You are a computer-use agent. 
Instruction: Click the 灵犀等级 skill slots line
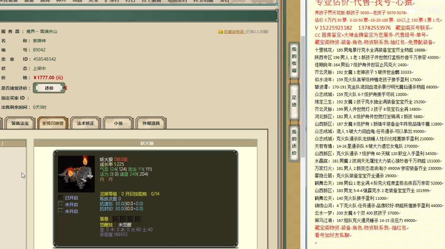tap(130, 194)
